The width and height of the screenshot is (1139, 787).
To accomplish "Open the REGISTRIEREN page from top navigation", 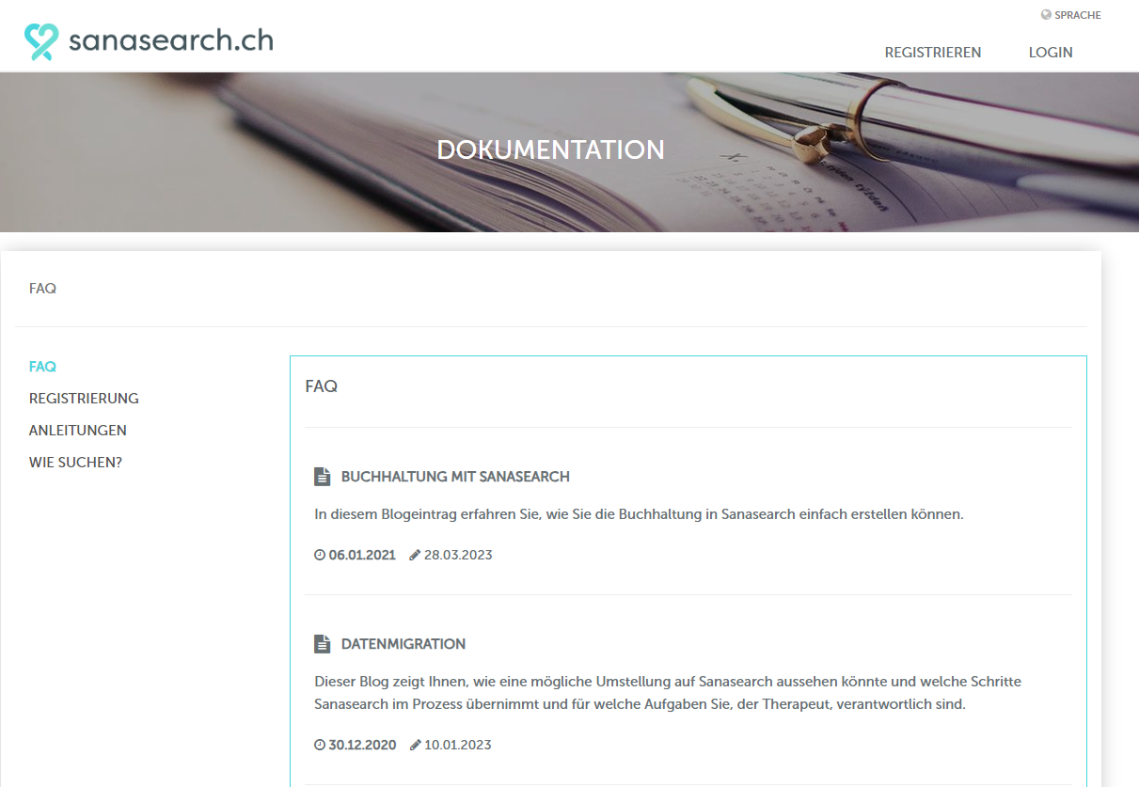I will click(932, 53).
